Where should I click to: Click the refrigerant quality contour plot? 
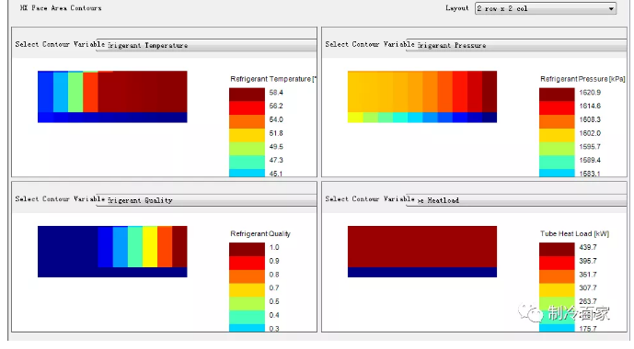click(112, 252)
